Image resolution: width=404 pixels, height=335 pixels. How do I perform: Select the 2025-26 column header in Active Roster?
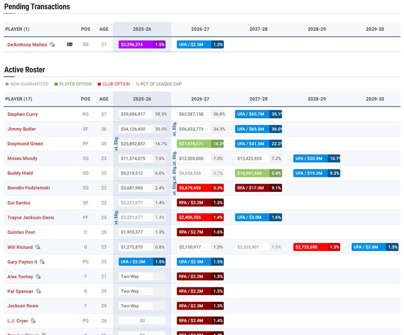tap(142, 99)
